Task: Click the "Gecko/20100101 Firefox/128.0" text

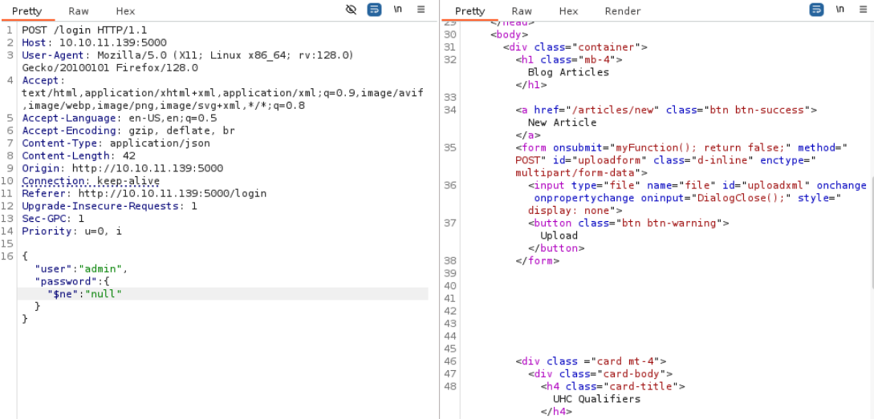Action: (x=110, y=68)
